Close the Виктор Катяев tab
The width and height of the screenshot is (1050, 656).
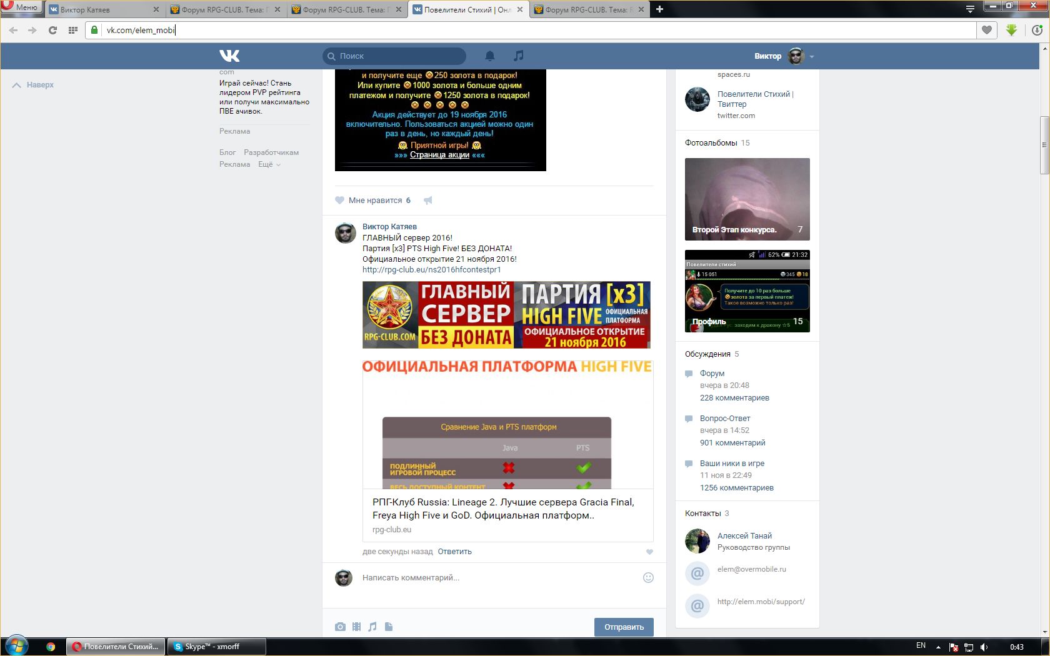point(156,9)
